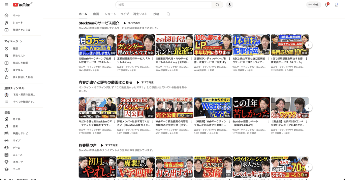Show next videos in お客様の声 row
Viewport: 345px width, 180px height.
pos(309,167)
